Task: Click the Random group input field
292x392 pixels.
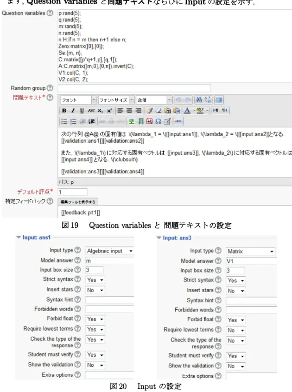Action: 134,88
